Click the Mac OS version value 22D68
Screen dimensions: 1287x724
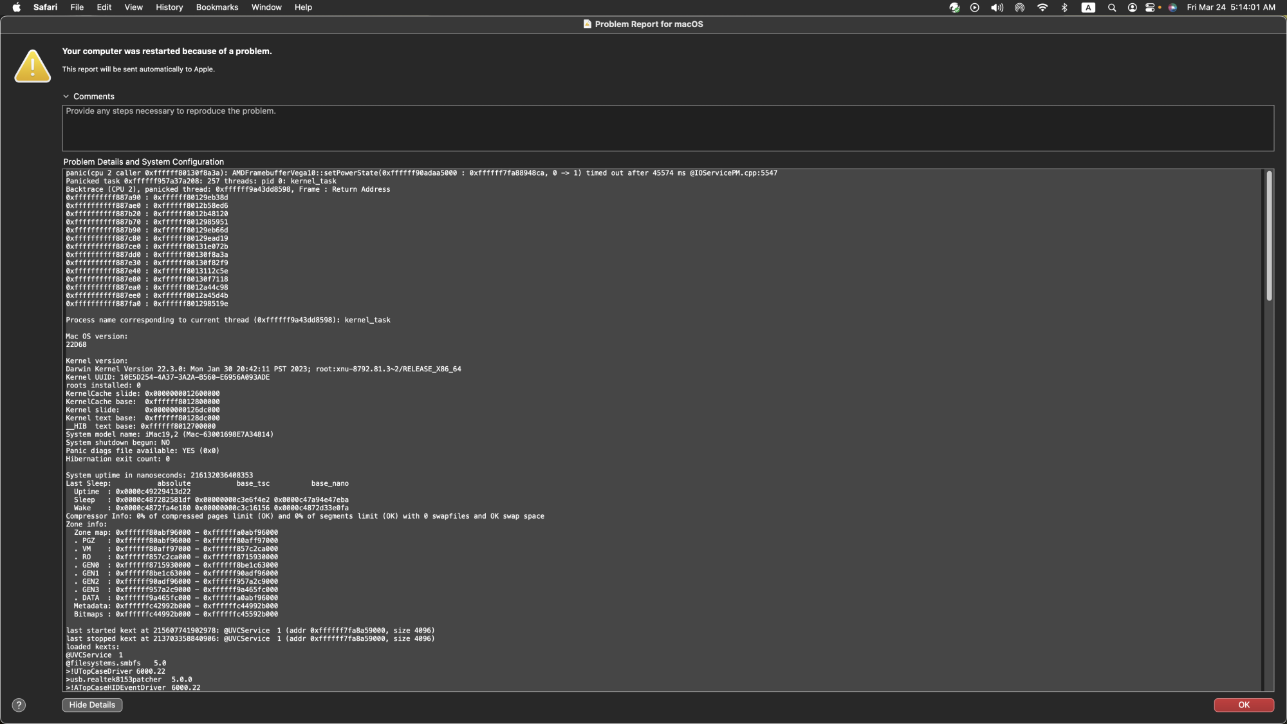[x=76, y=345]
